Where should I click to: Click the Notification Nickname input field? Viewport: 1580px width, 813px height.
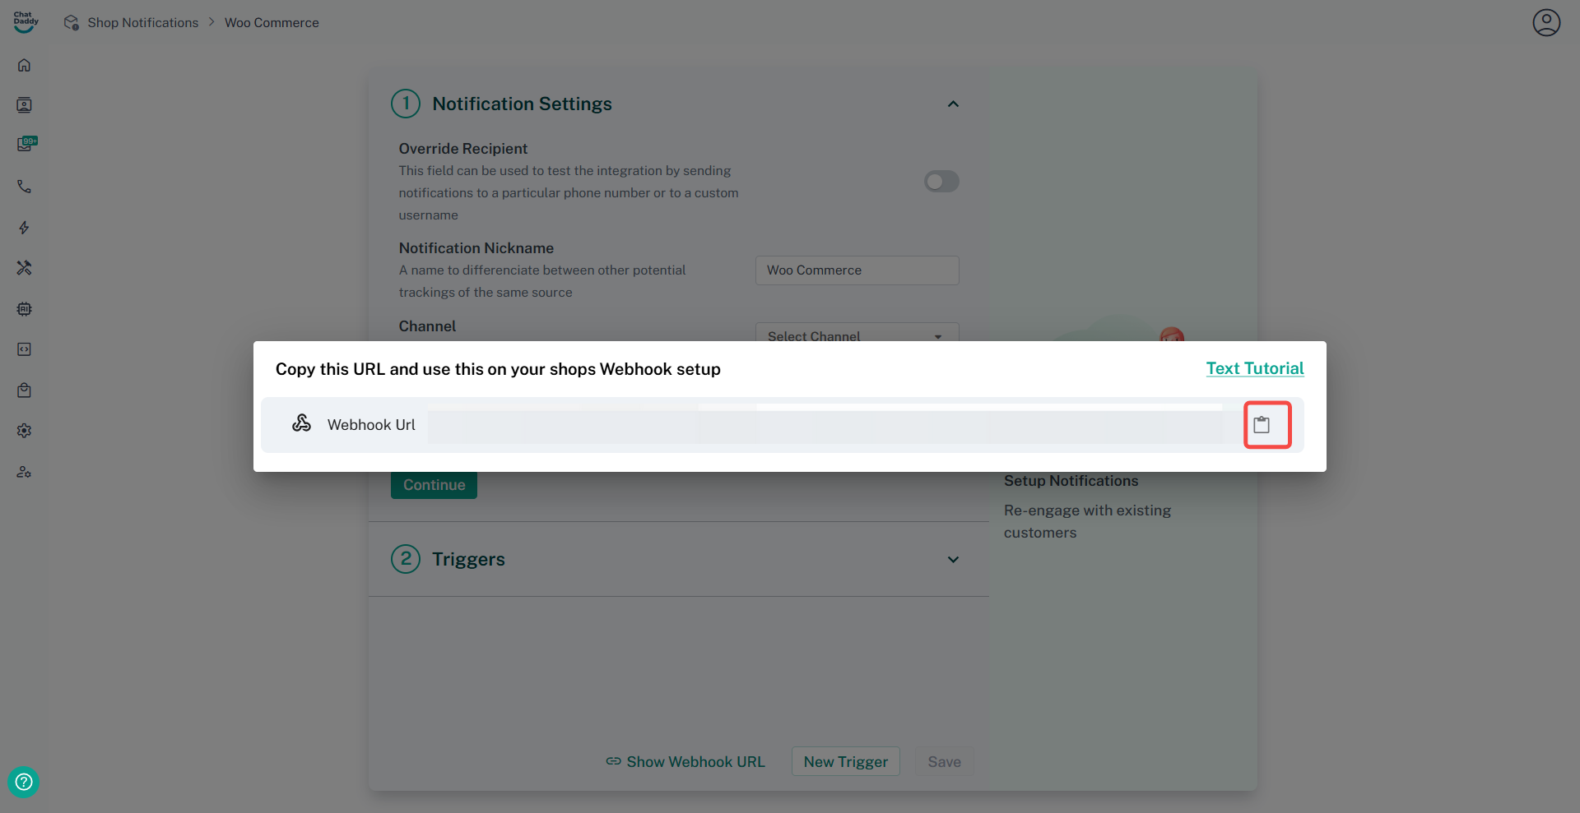(857, 270)
